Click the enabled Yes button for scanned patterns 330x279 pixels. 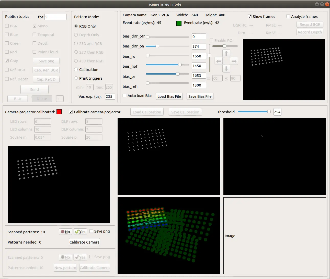[x=80, y=232]
